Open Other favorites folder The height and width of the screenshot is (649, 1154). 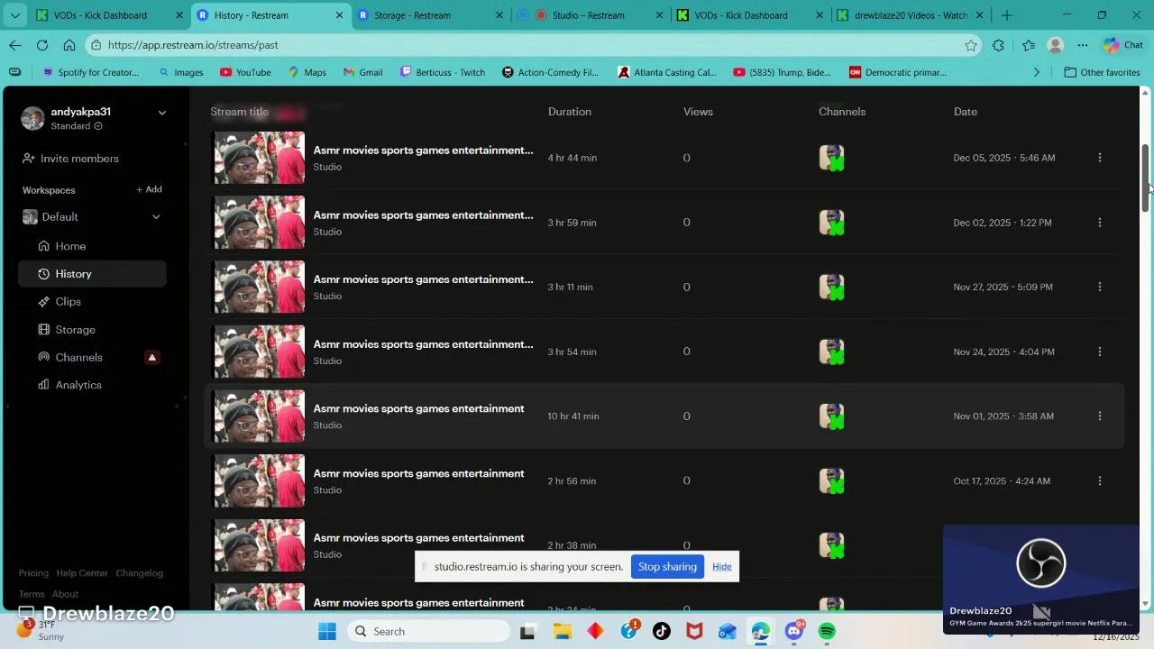(1102, 72)
